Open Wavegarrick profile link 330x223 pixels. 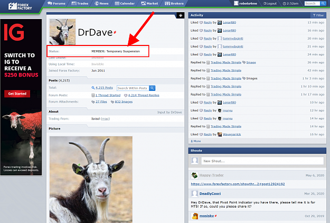(232, 134)
